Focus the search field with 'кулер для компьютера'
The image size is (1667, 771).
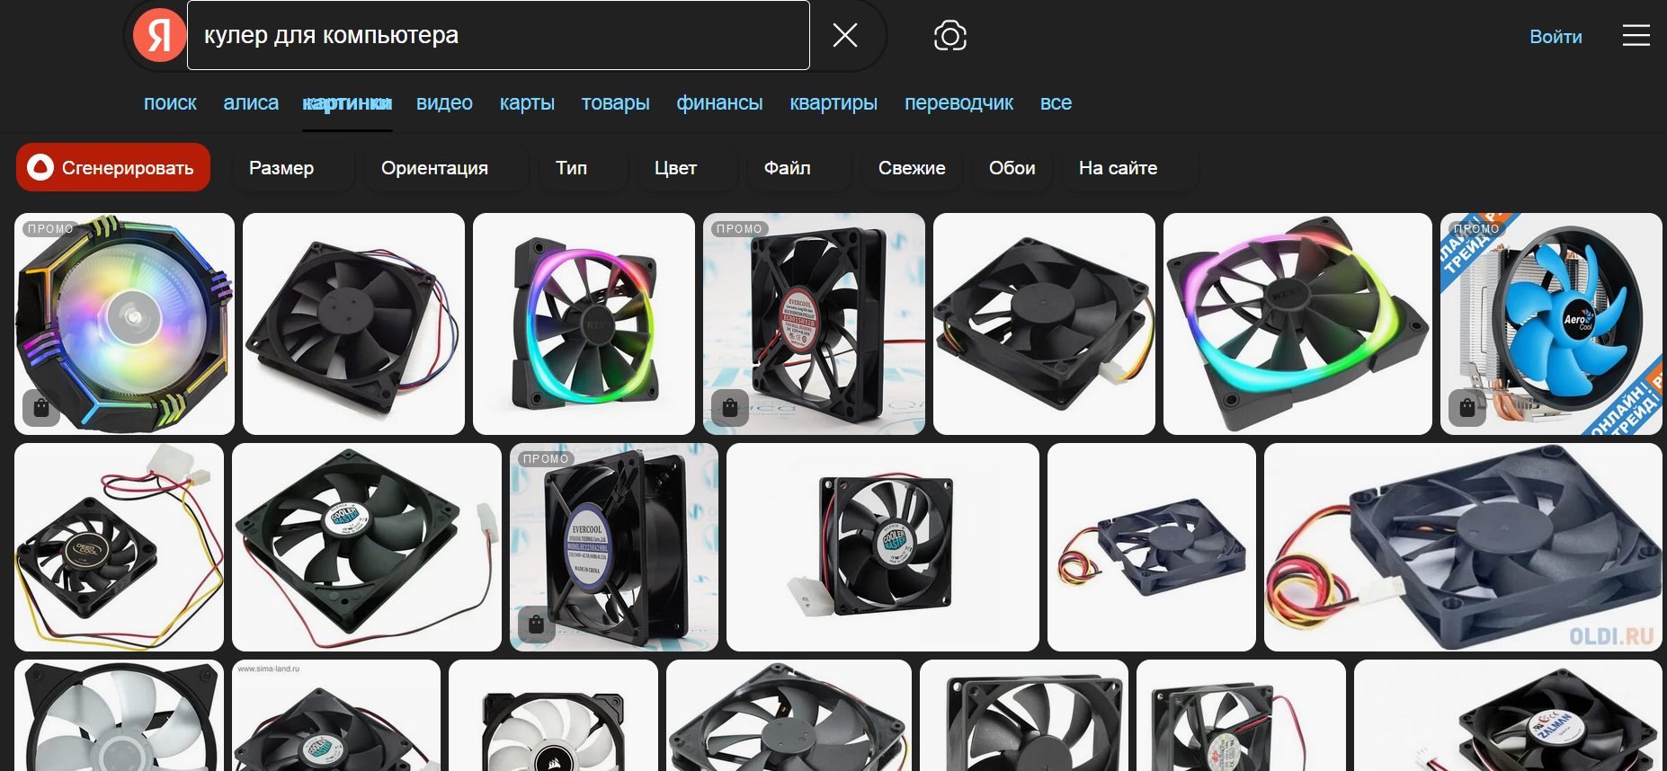point(498,35)
